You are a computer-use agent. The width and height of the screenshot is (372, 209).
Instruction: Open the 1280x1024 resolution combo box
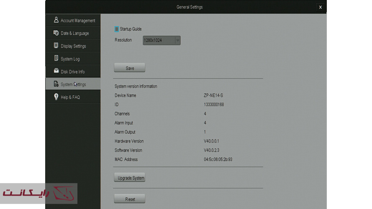[x=159, y=41]
